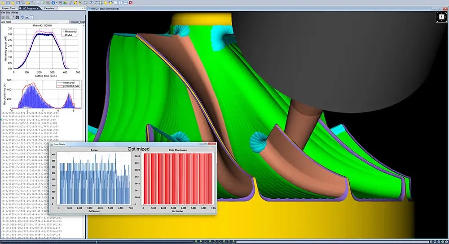Switch to single view layout icon
Screen dimensions: 449x244
(x=116, y=3)
